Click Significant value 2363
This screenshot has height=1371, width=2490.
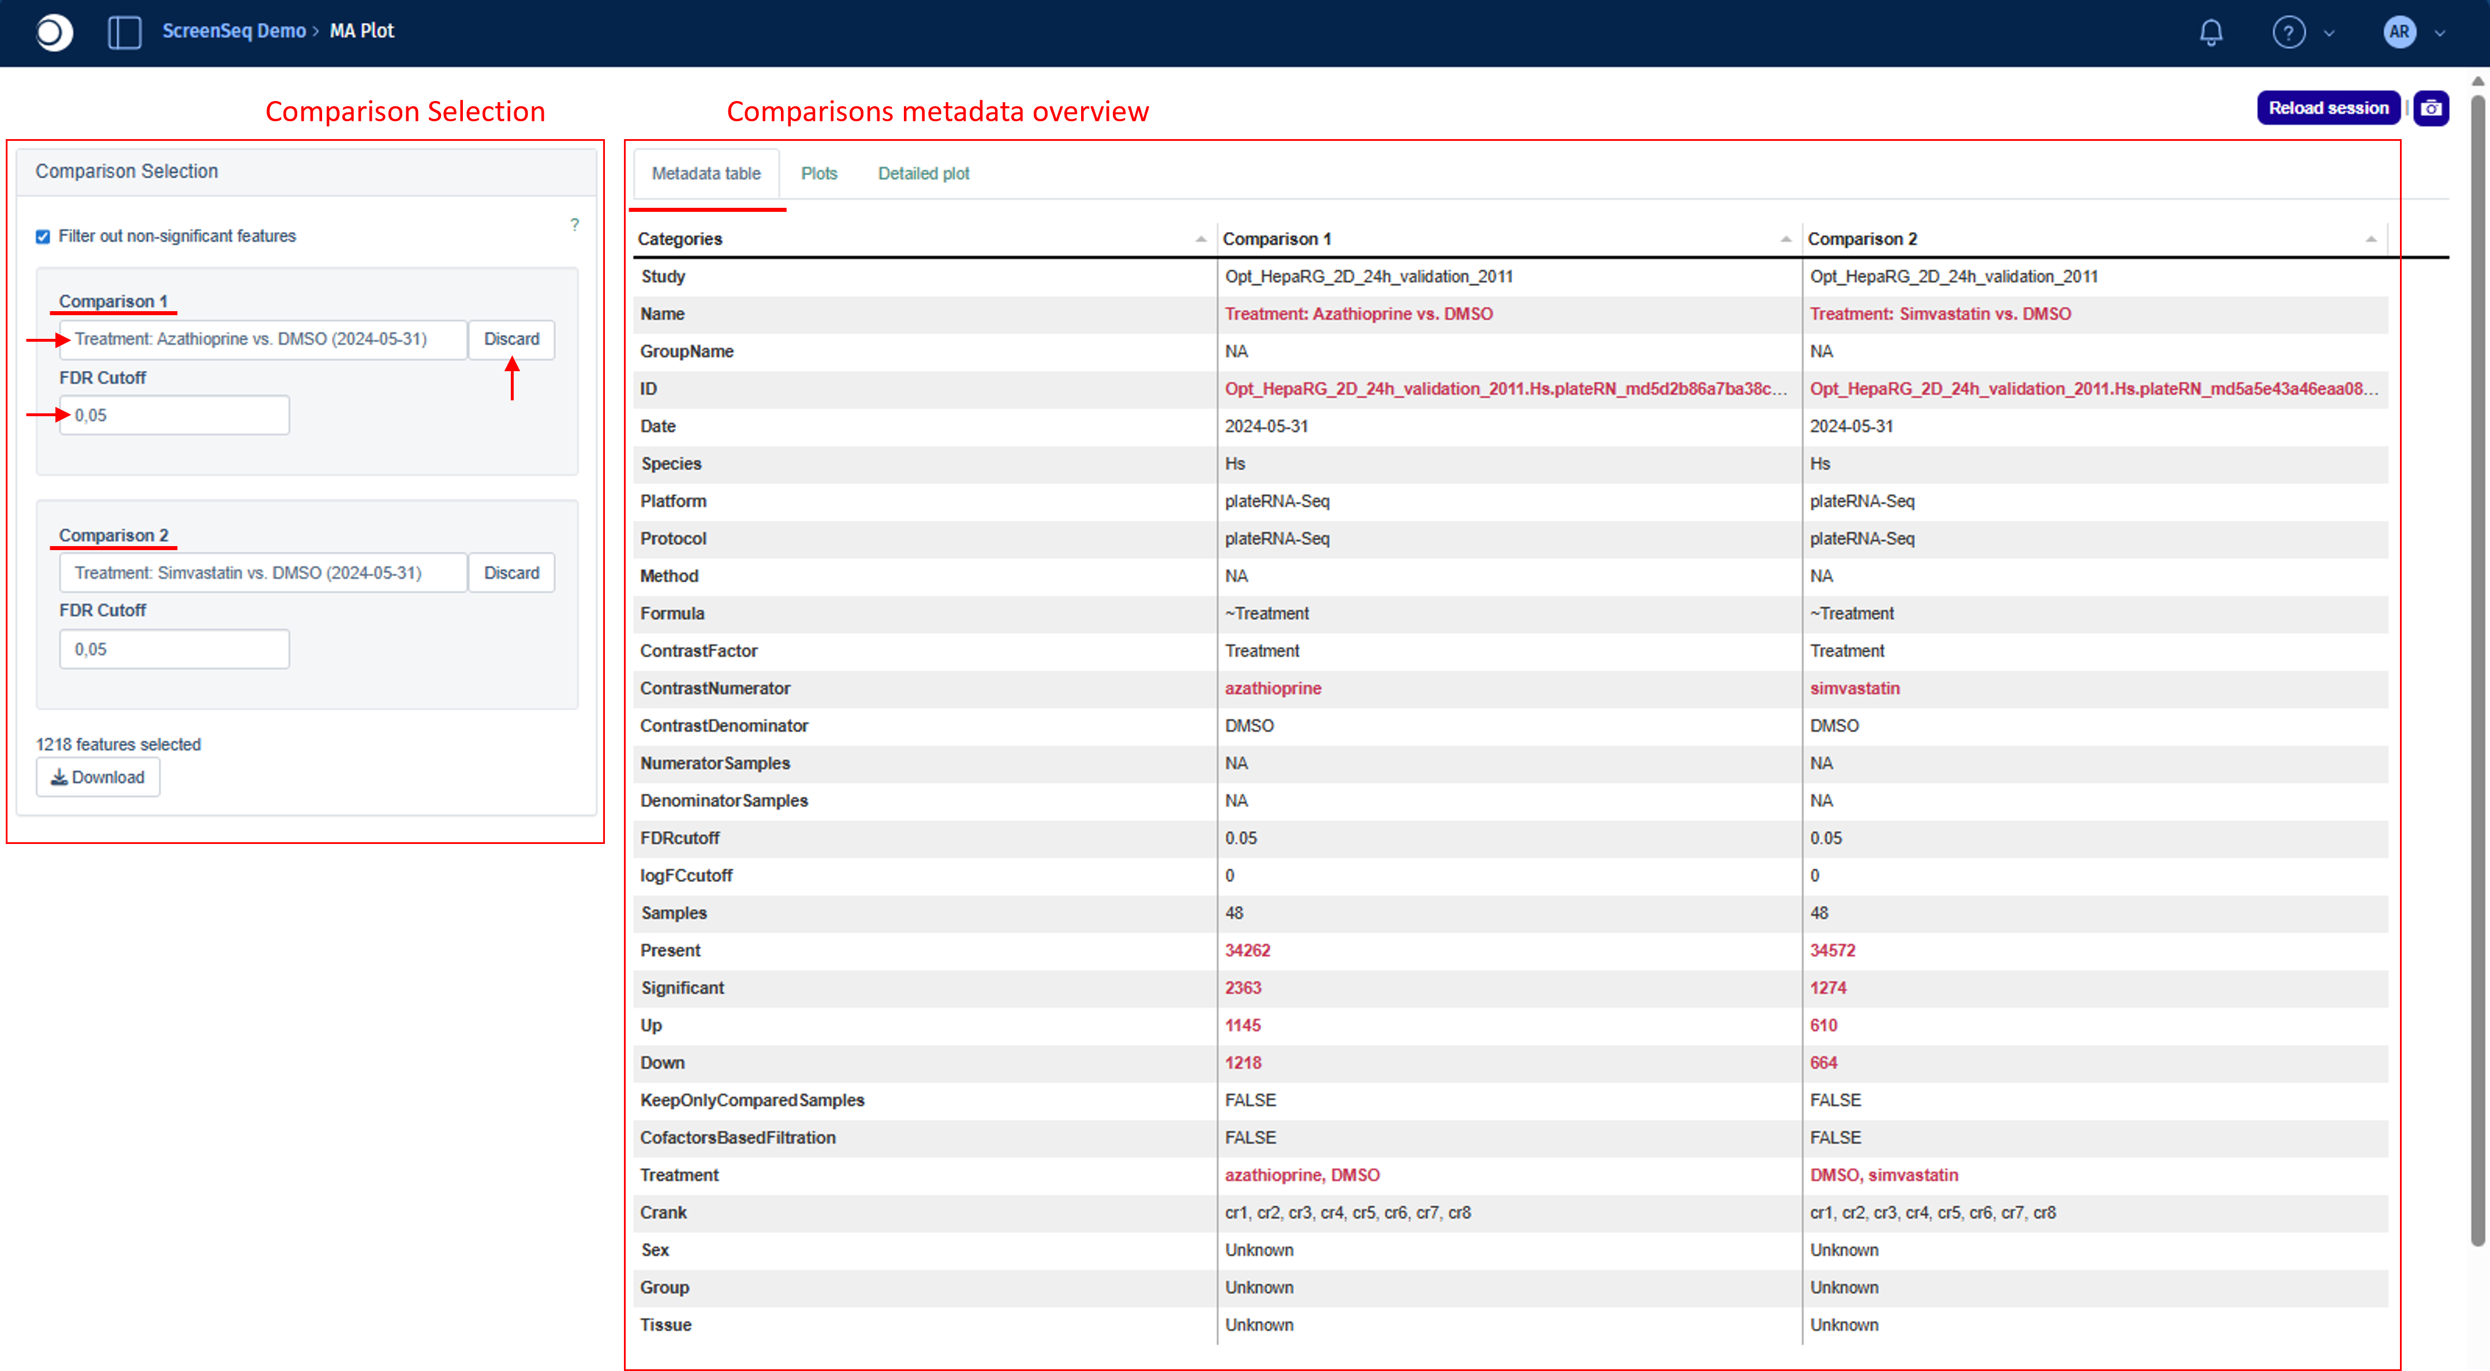(1242, 988)
